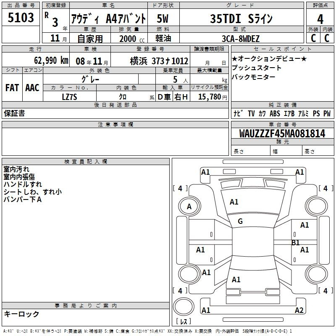Select the grade 35TDI Sライン
This screenshot has width=336, height=336.
[241, 19]
